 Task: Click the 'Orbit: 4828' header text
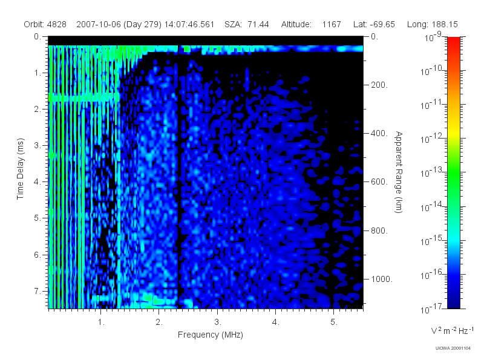tap(45, 24)
